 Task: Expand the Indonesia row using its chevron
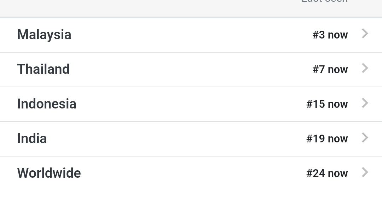coord(365,103)
